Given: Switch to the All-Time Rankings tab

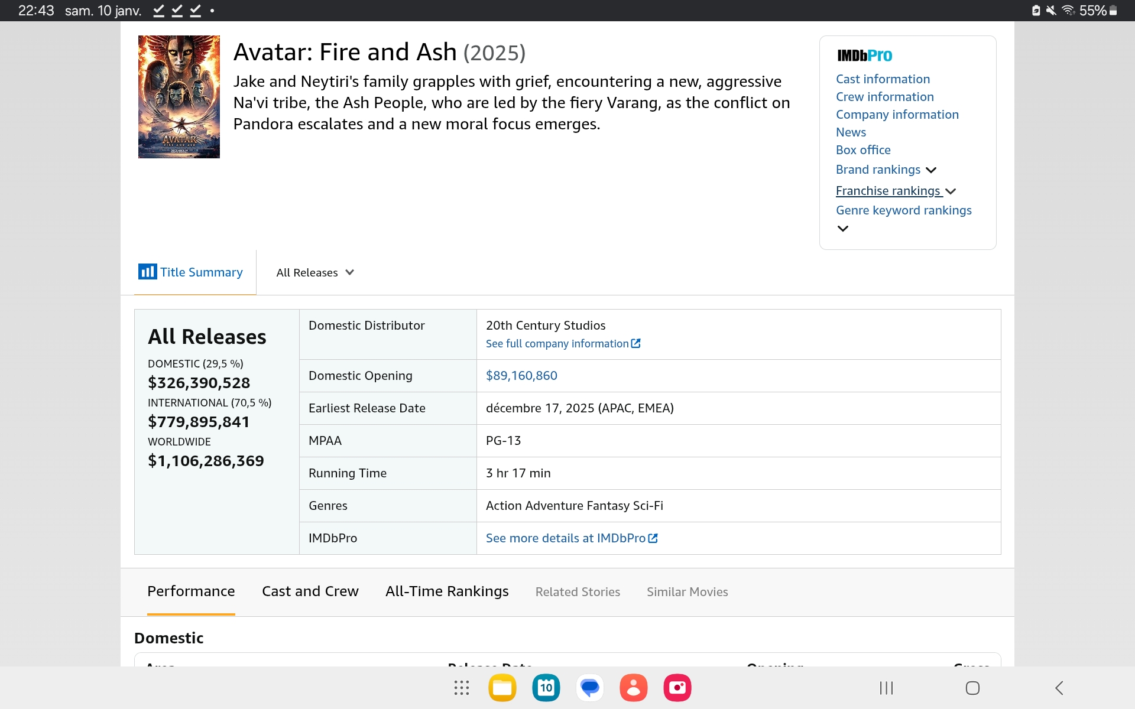Looking at the screenshot, I should click(x=447, y=591).
